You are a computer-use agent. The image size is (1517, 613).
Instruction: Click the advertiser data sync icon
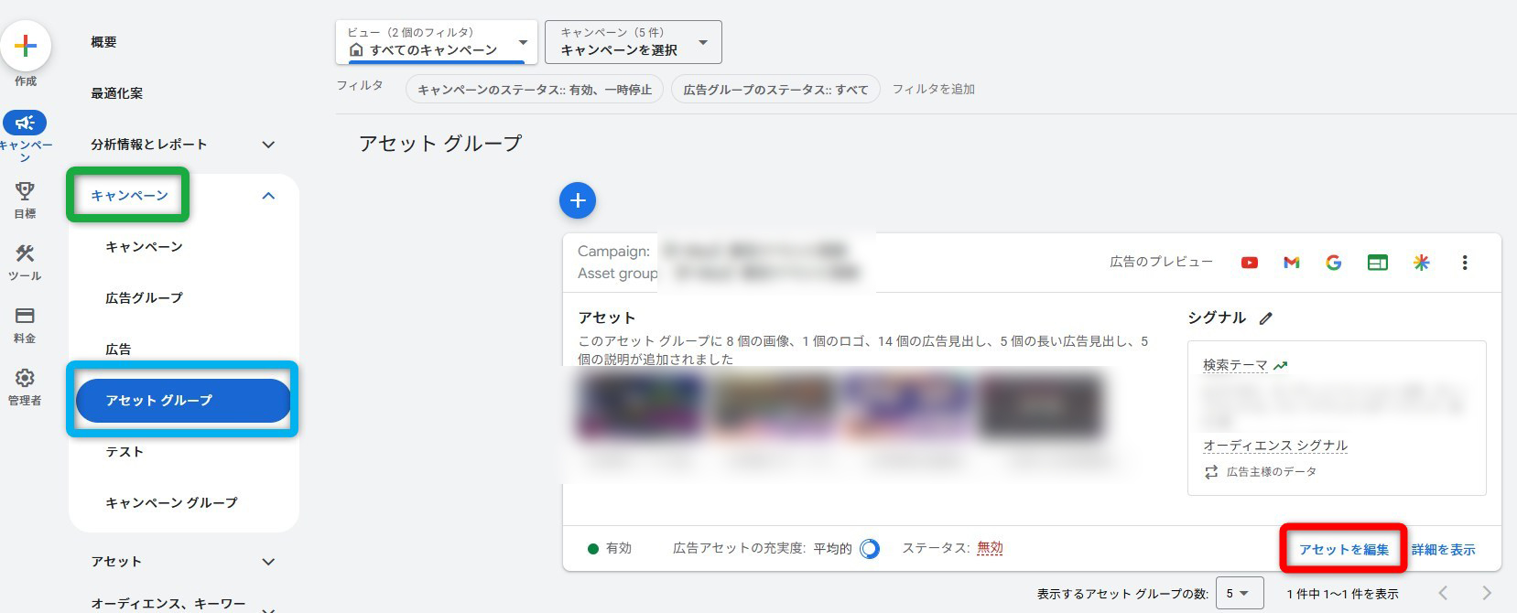coord(1211,472)
